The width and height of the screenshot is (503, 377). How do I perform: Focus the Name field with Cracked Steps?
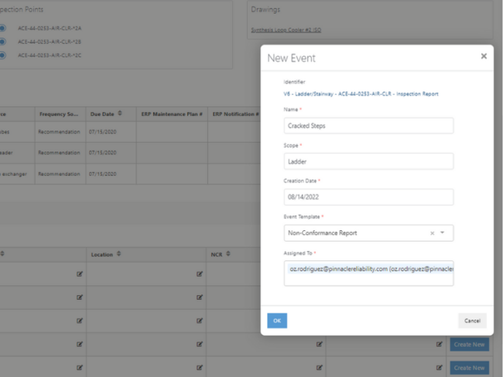[368, 126]
